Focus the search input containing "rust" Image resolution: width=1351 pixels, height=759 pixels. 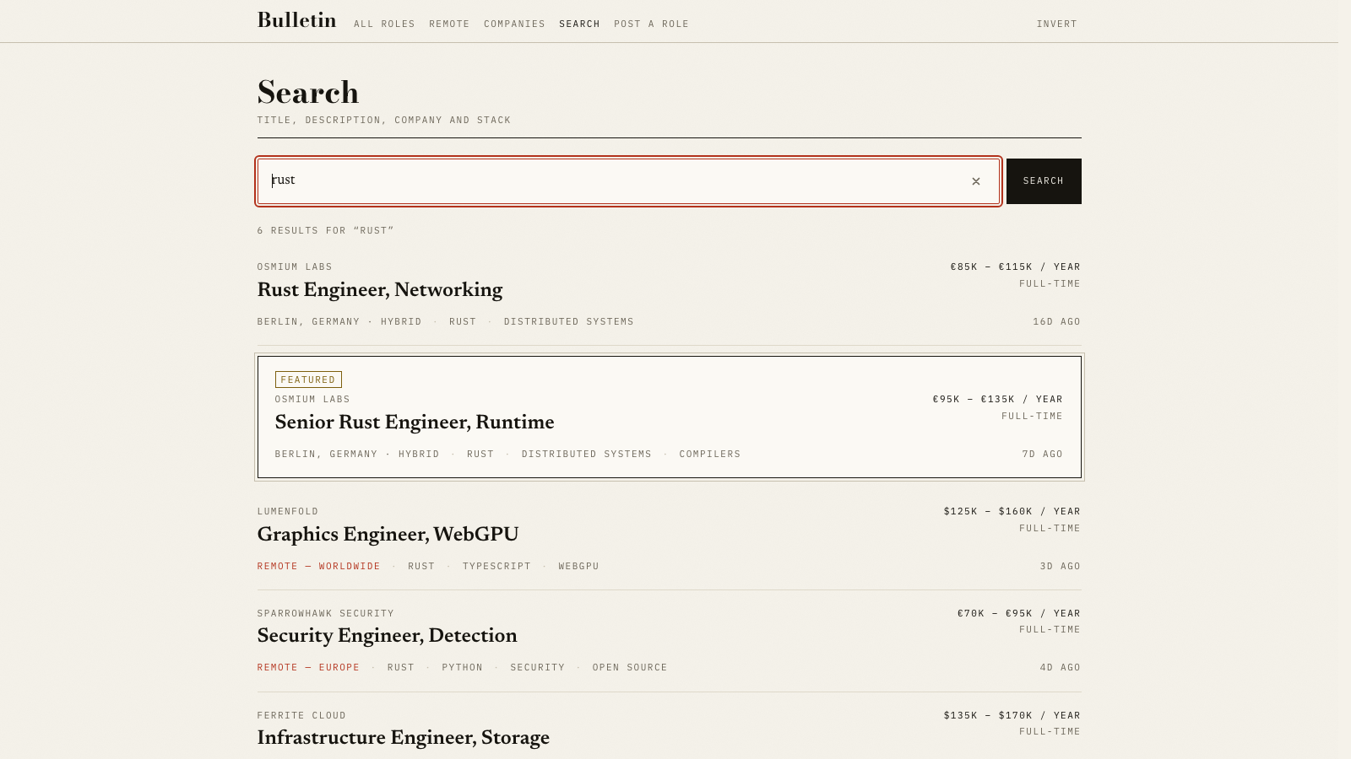click(x=628, y=181)
